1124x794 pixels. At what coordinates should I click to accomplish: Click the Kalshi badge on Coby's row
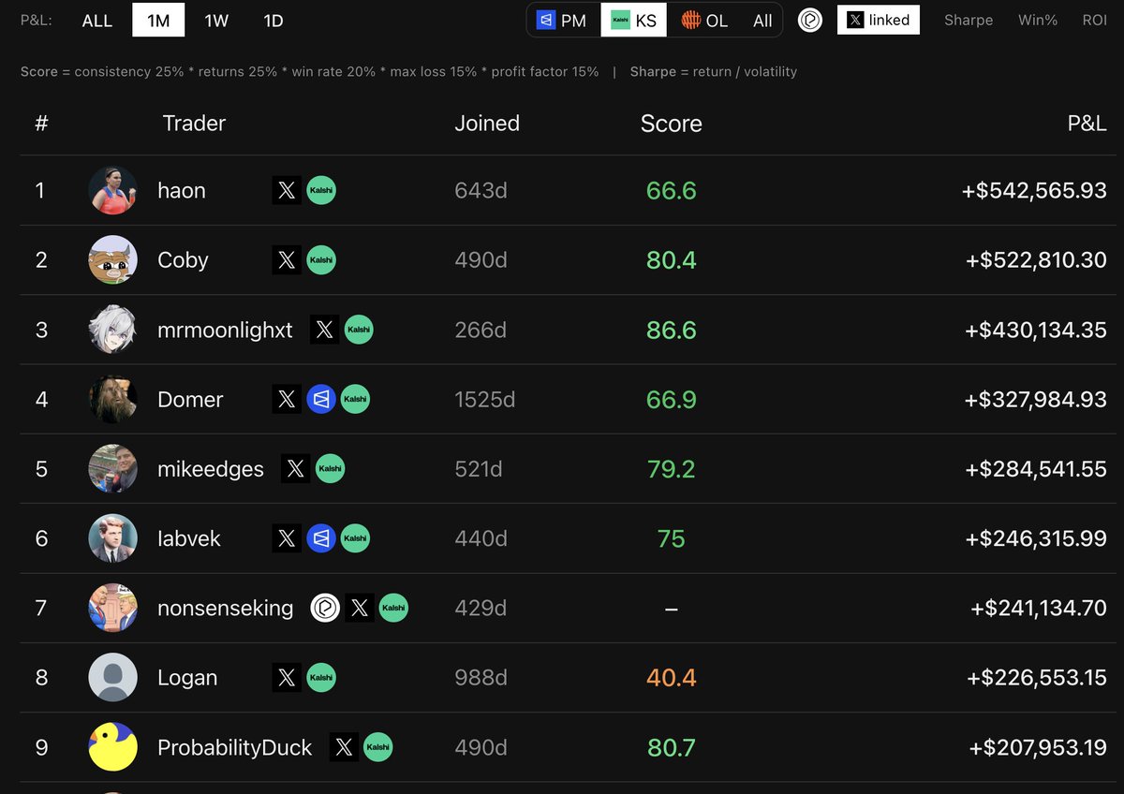point(322,259)
